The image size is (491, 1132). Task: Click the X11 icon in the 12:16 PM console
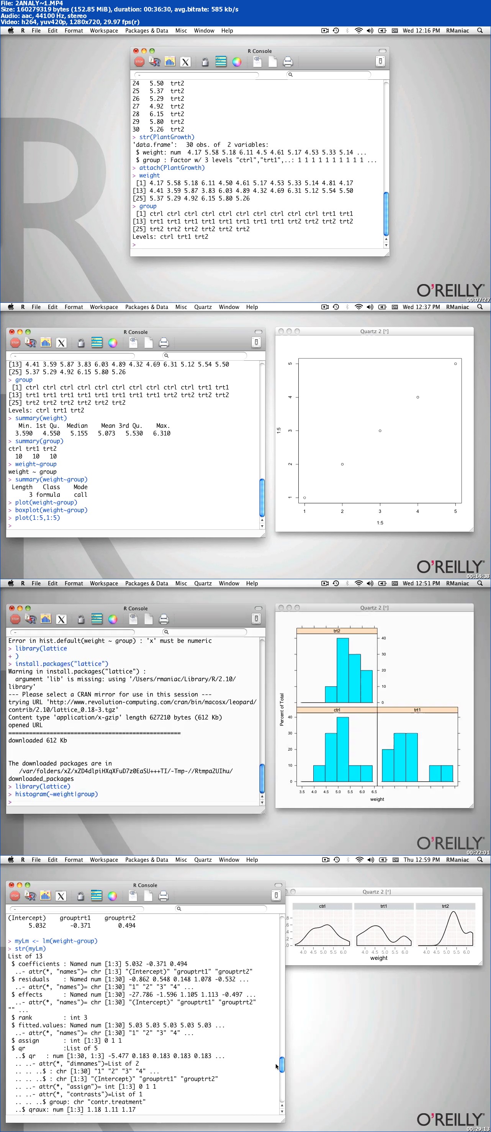185,62
